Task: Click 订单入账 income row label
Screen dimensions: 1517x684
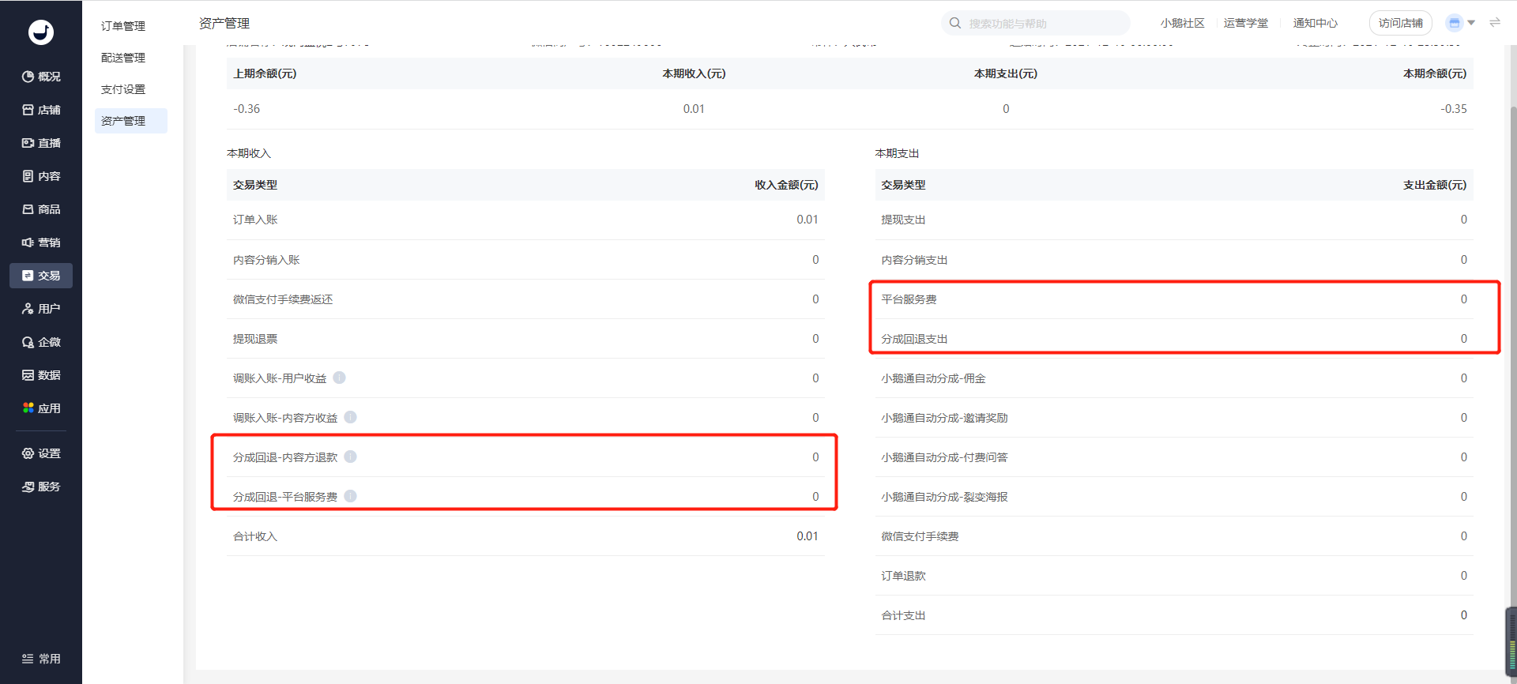Action: click(255, 220)
